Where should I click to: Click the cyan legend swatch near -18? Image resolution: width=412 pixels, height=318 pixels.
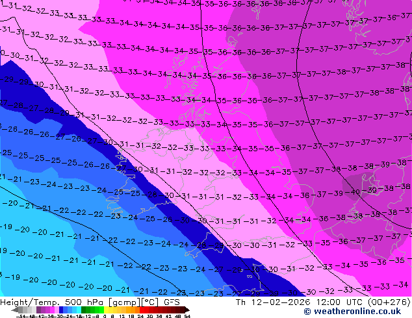(x=79, y=310)
